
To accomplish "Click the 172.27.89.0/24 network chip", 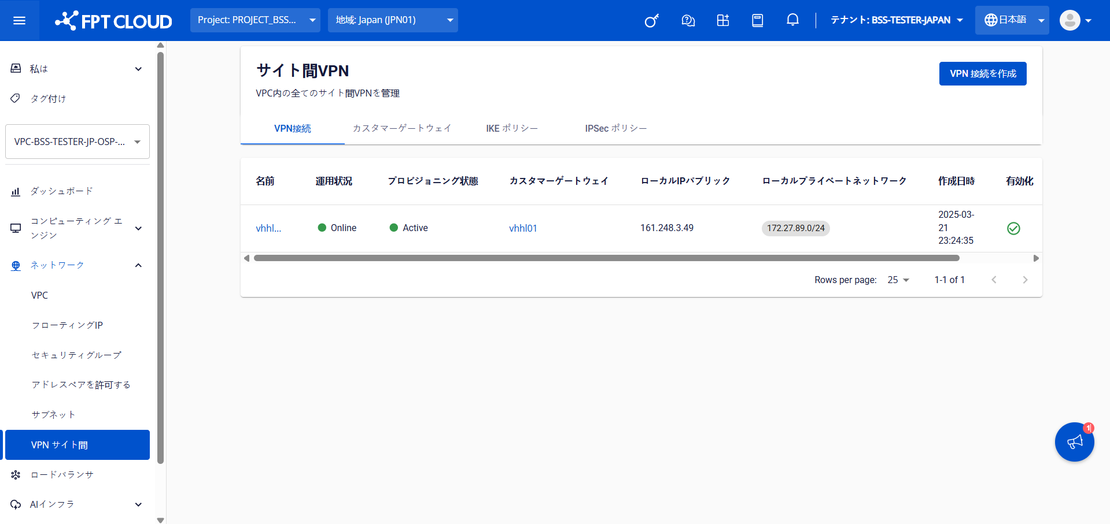I will pos(796,228).
